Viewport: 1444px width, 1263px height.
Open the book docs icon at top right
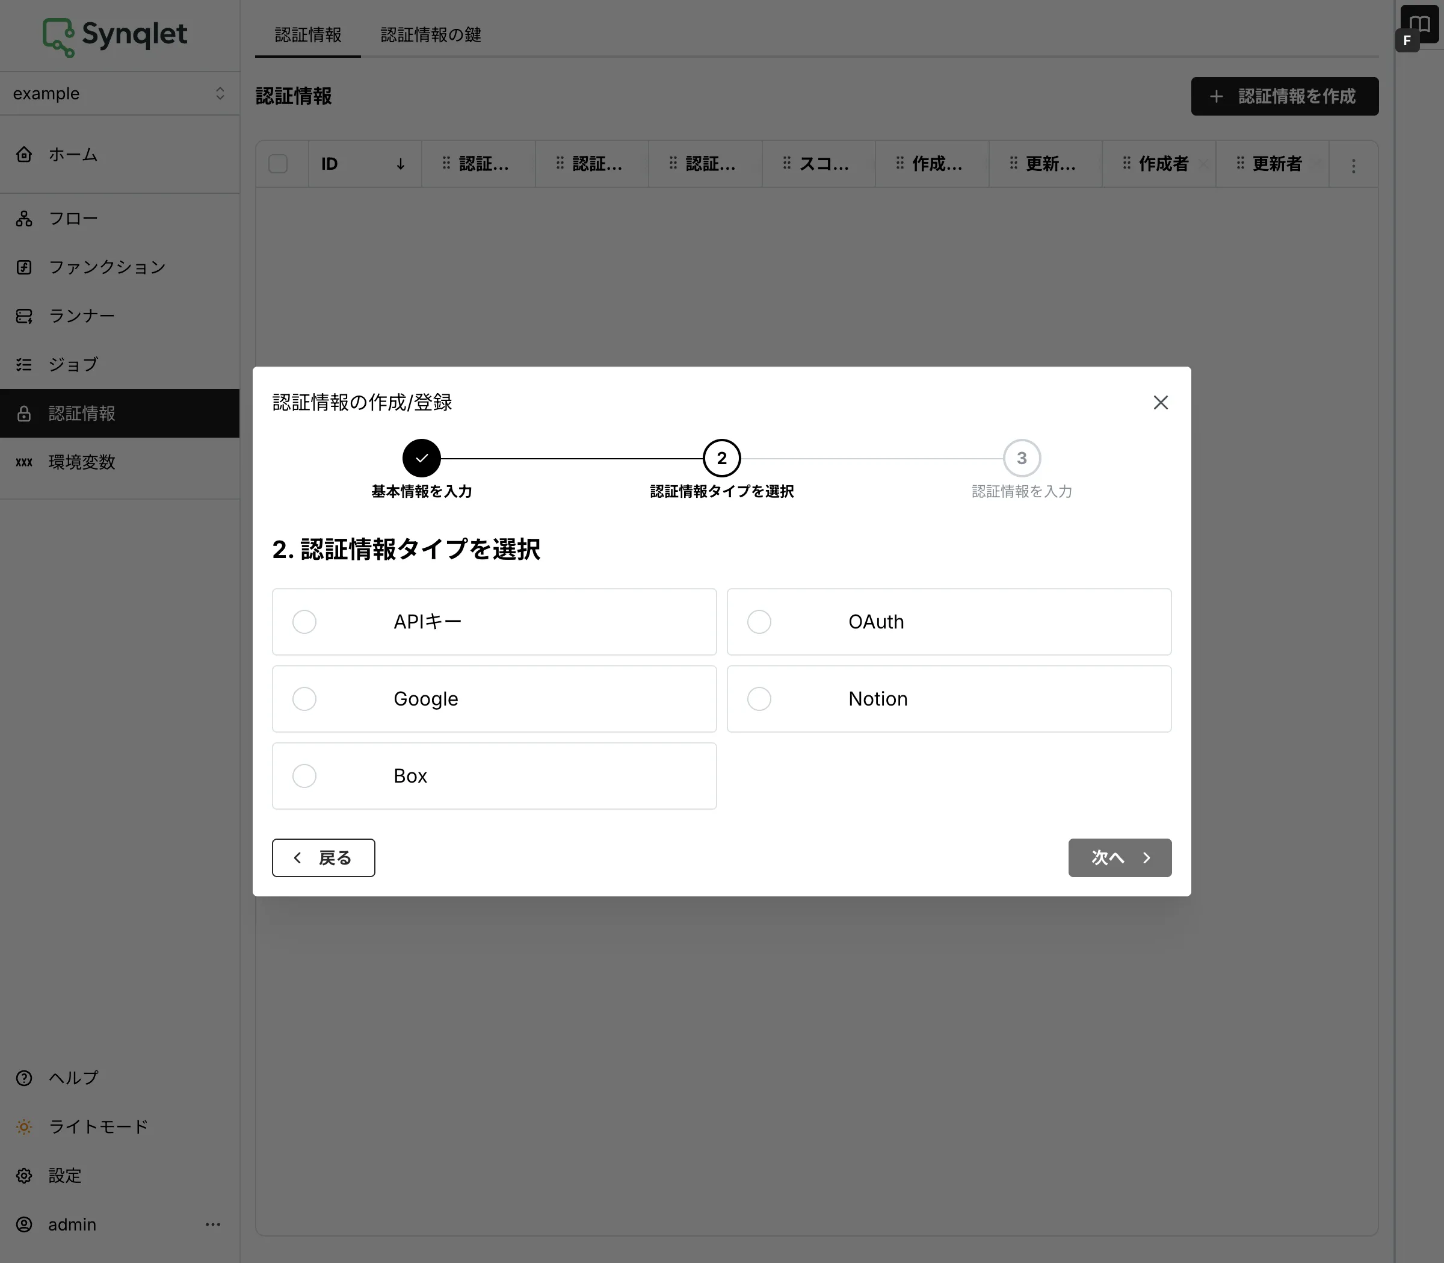(x=1420, y=23)
